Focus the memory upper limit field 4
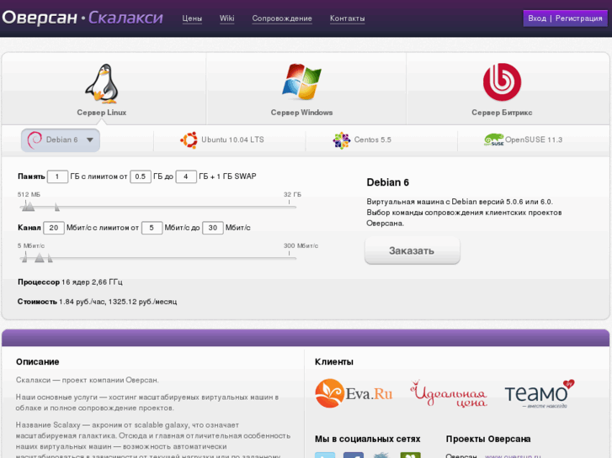 tap(186, 176)
